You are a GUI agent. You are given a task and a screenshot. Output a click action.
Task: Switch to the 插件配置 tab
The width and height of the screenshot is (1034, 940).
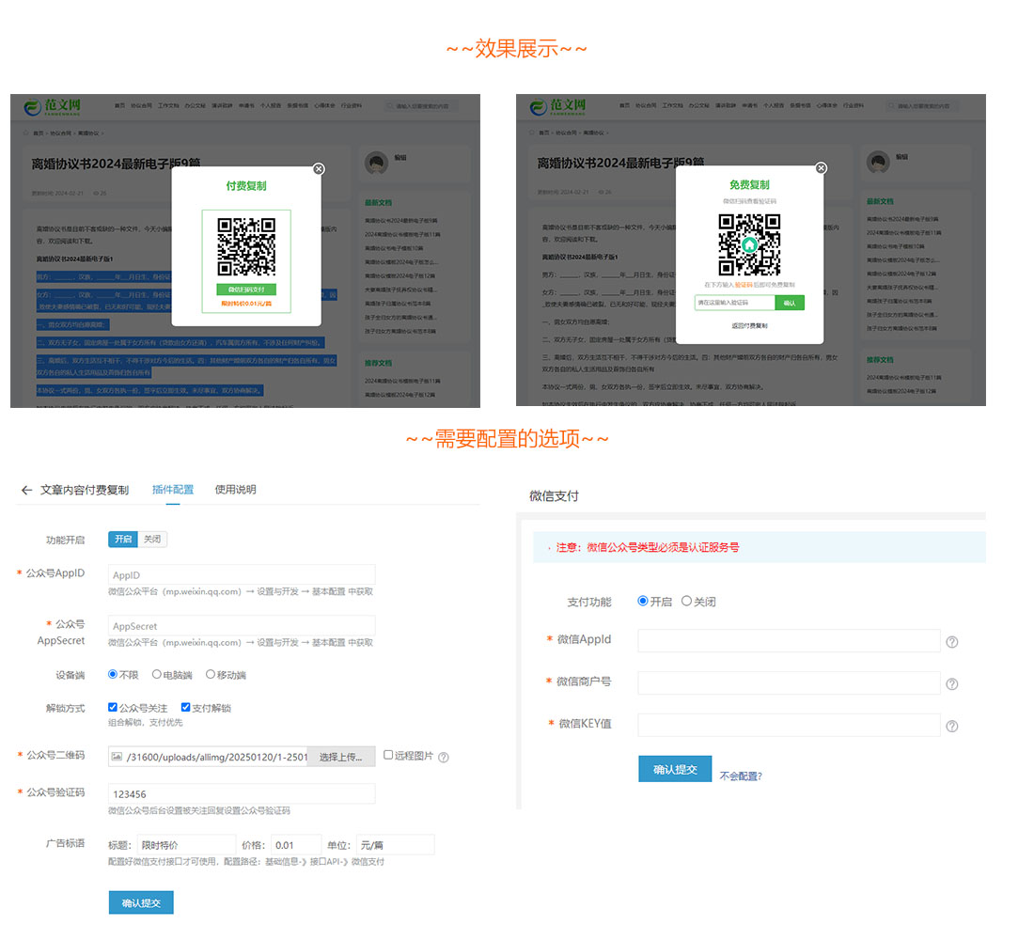pyautogui.click(x=172, y=489)
